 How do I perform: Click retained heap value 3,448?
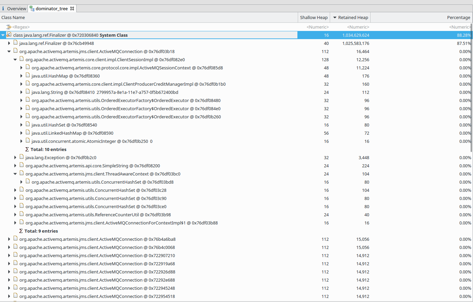(x=364, y=157)
